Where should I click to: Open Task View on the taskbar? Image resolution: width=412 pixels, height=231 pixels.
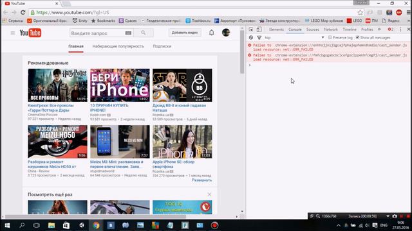pyautogui.click(x=36, y=225)
